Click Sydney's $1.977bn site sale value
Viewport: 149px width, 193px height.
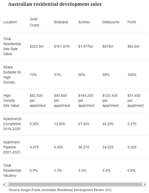tap(86, 46)
